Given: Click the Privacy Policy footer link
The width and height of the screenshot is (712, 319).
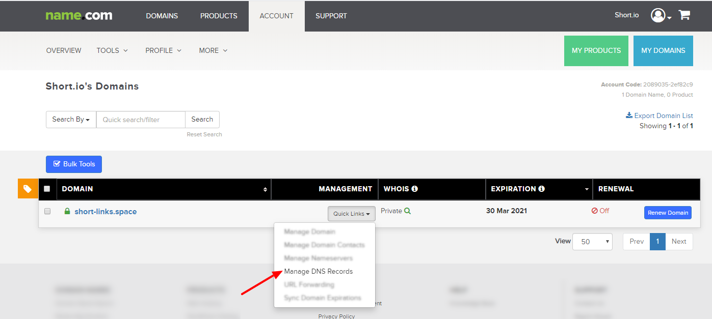Looking at the screenshot, I should (336, 316).
